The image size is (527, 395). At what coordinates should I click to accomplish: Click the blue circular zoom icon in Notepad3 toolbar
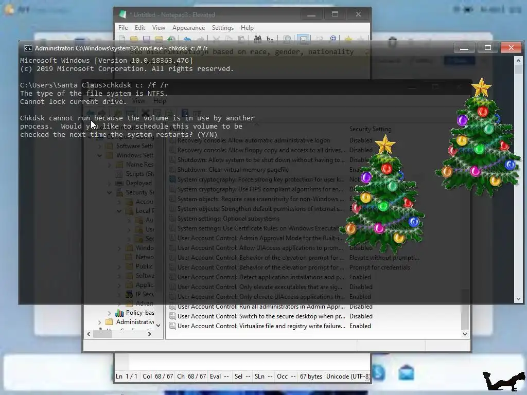333,39
